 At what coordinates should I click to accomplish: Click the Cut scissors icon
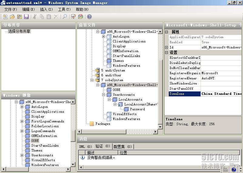(x=35, y=17)
